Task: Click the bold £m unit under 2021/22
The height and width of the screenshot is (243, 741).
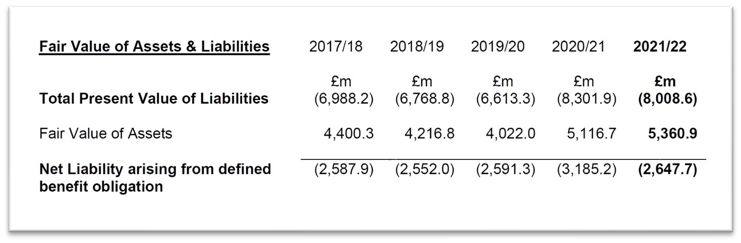Action: 666,82
